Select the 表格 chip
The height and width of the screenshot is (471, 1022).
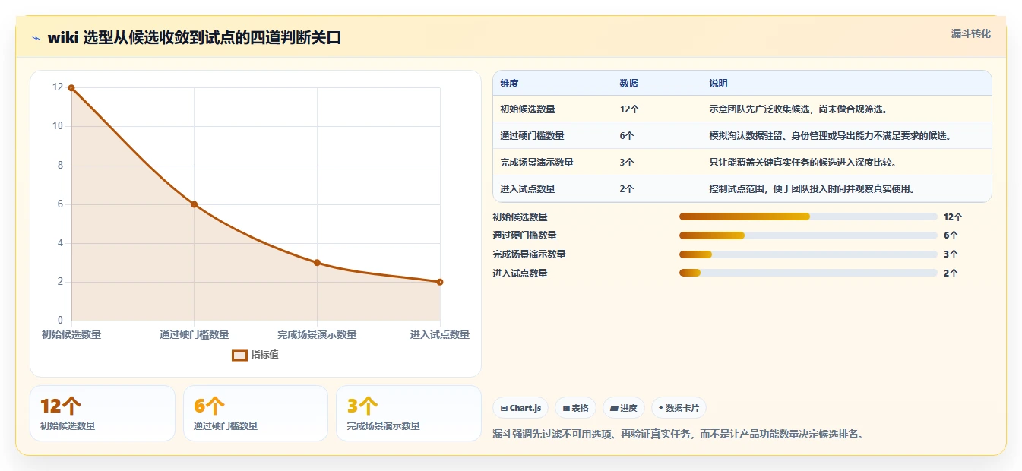[x=575, y=408]
